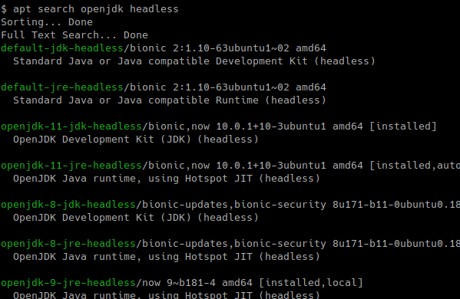Click the 'Standard Java or Java compatible Development Kit' description
This screenshot has height=299, width=460.
click(194, 61)
